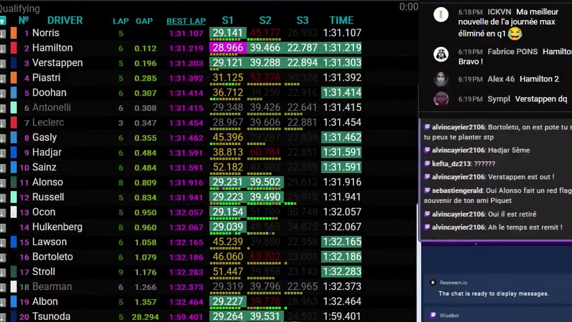
Task: Click Stroll's dark green team swatch
Action: 14,272
